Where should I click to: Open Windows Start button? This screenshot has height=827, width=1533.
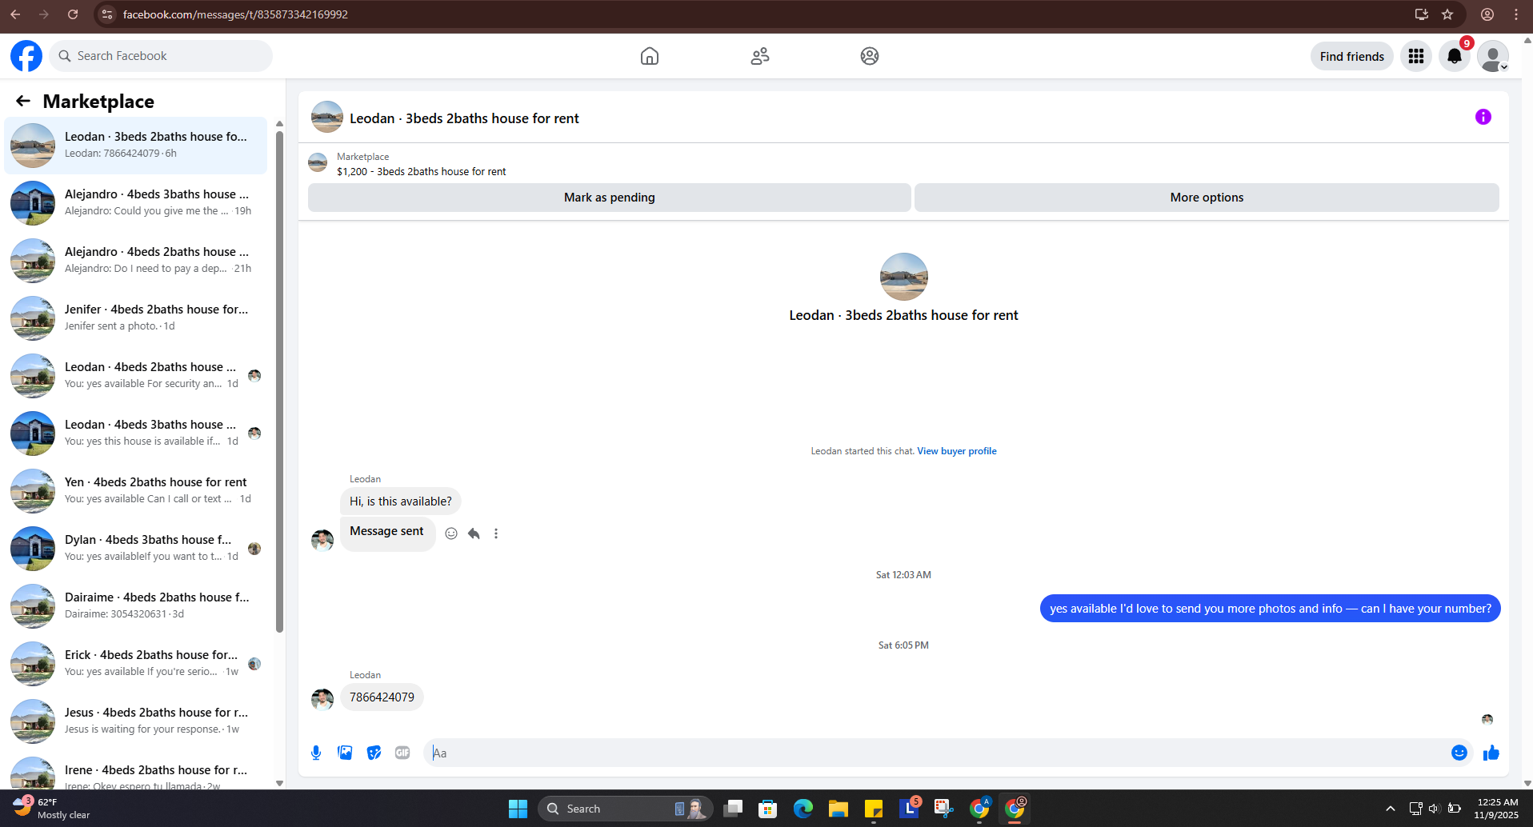[x=518, y=809]
